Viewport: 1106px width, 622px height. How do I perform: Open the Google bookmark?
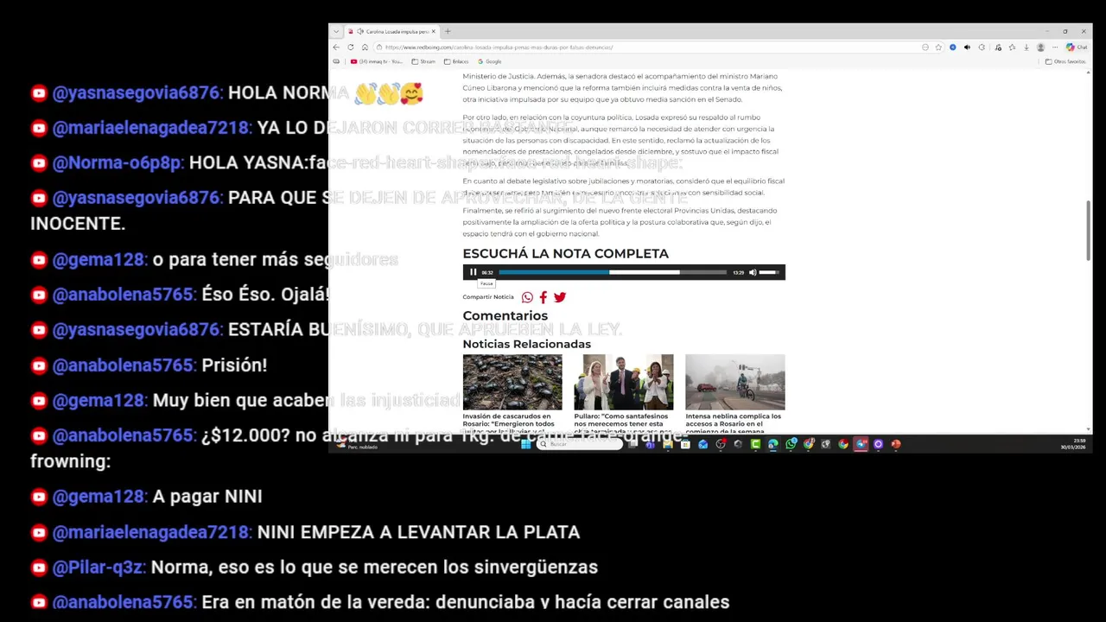tap(490, 61)
